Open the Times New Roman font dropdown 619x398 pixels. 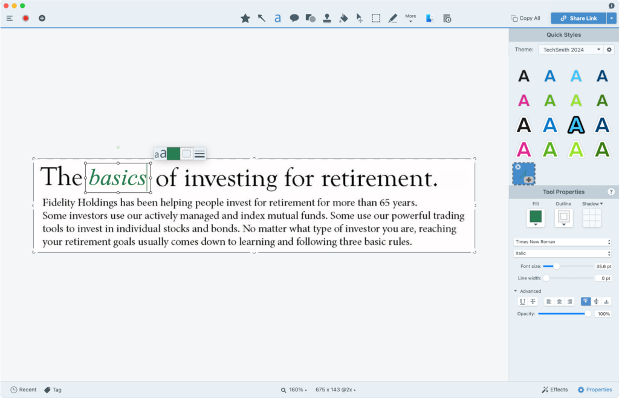563,242
